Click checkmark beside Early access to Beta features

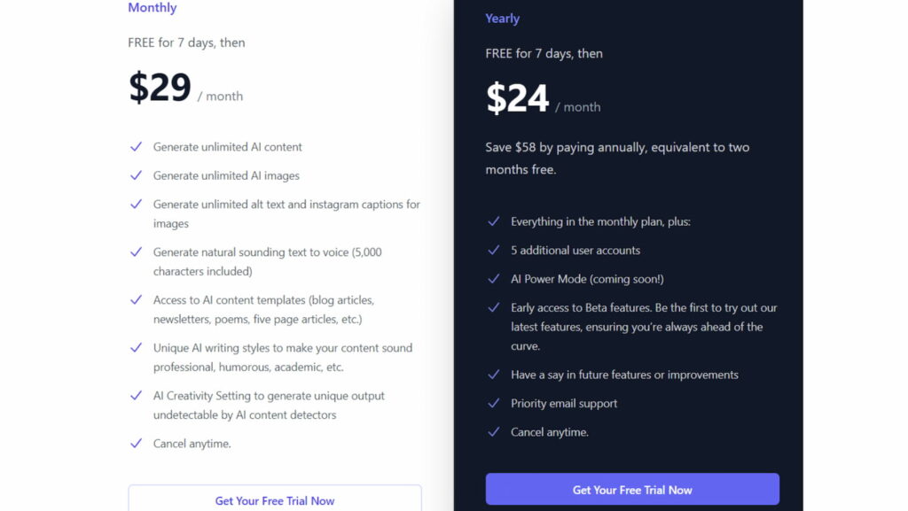(494, 307)
